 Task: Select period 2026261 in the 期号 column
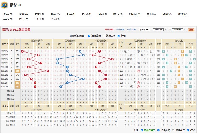(x=4, y=71)
